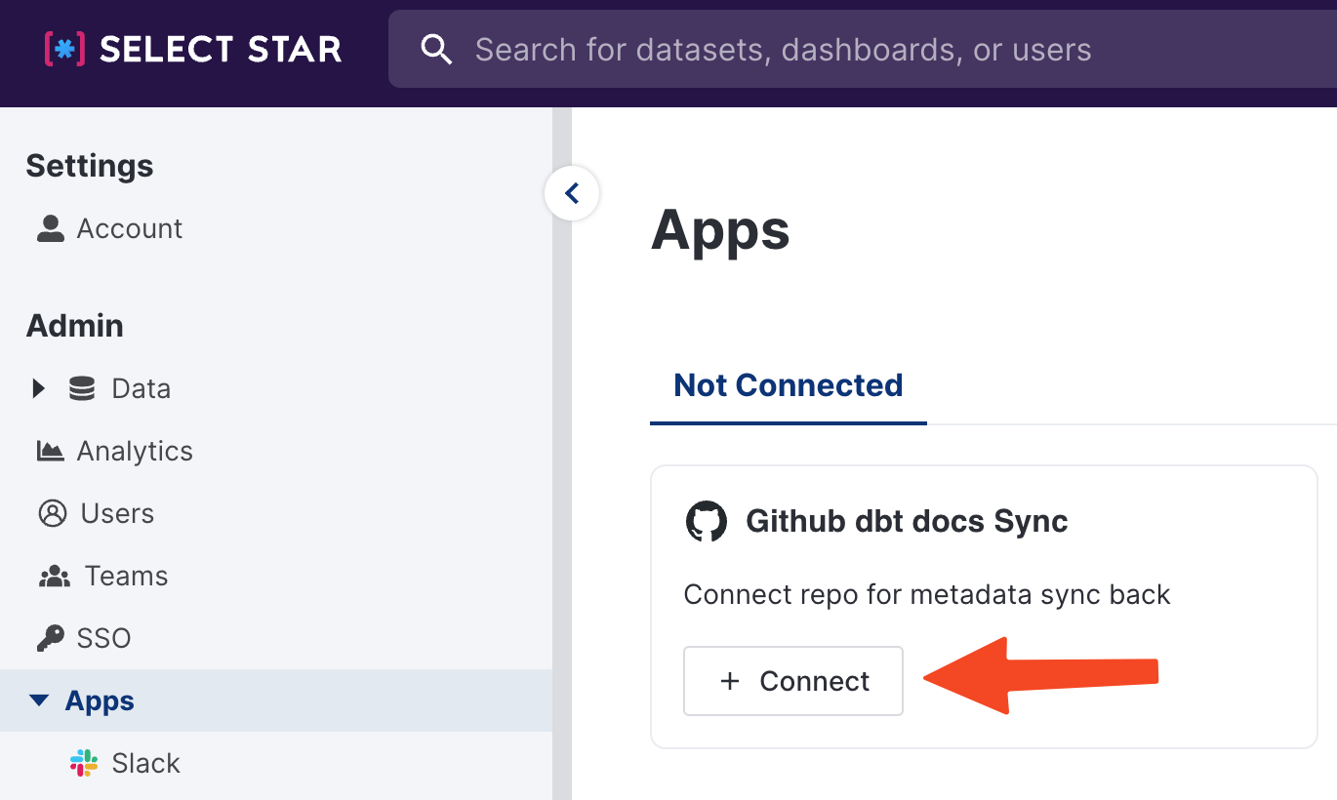Focus the datasets search field
Viewport: 1337px width, 800px height.
(x=783, y=50)
